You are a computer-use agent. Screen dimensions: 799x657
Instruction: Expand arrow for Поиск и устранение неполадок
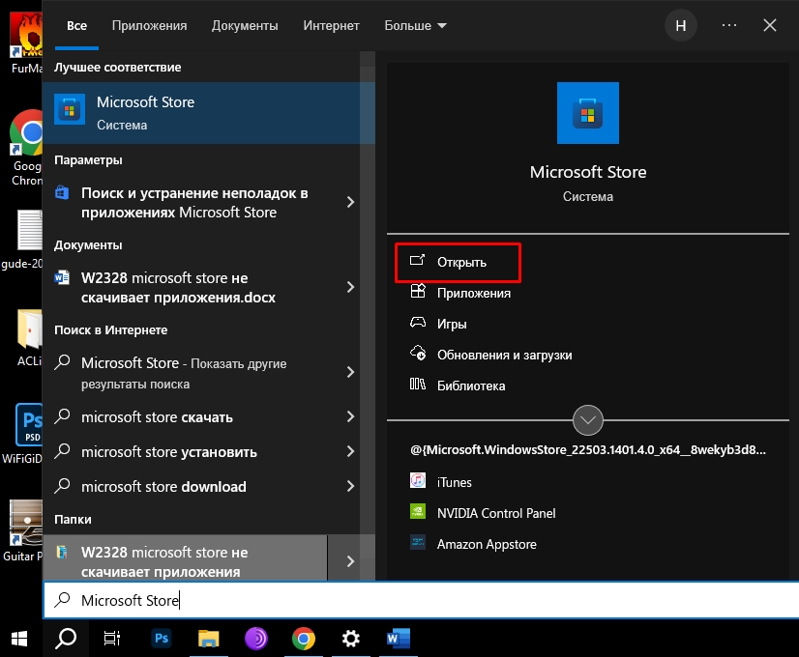(x=350, y=202)
